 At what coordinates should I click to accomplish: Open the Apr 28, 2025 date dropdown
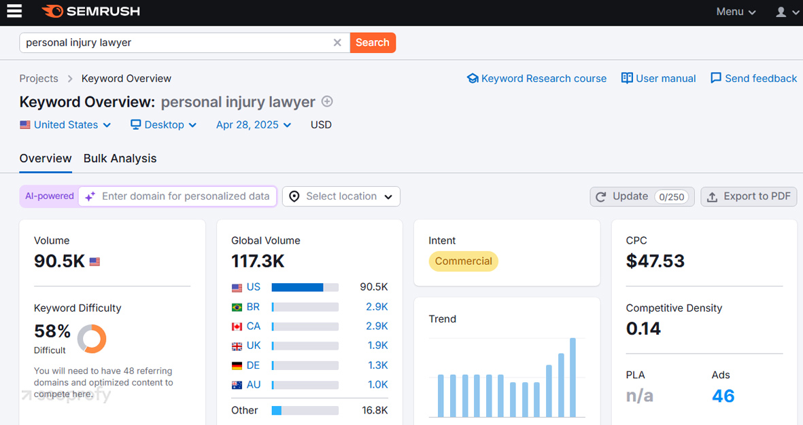point(254,125)
